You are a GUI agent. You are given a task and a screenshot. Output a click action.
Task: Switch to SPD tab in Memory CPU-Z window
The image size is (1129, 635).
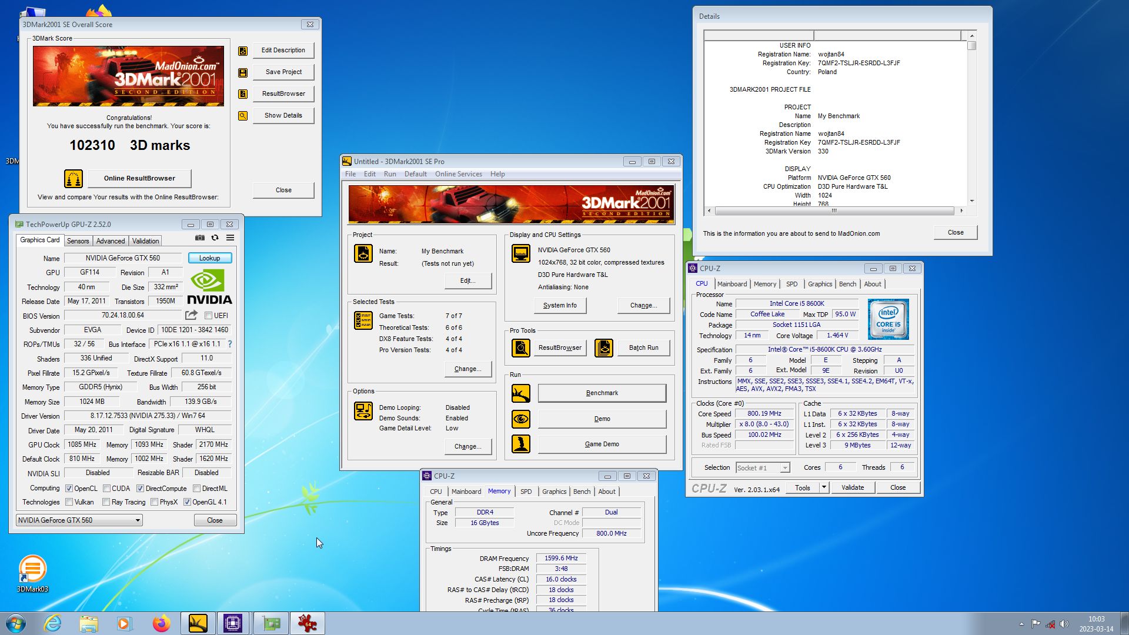(x=526, y=492)
